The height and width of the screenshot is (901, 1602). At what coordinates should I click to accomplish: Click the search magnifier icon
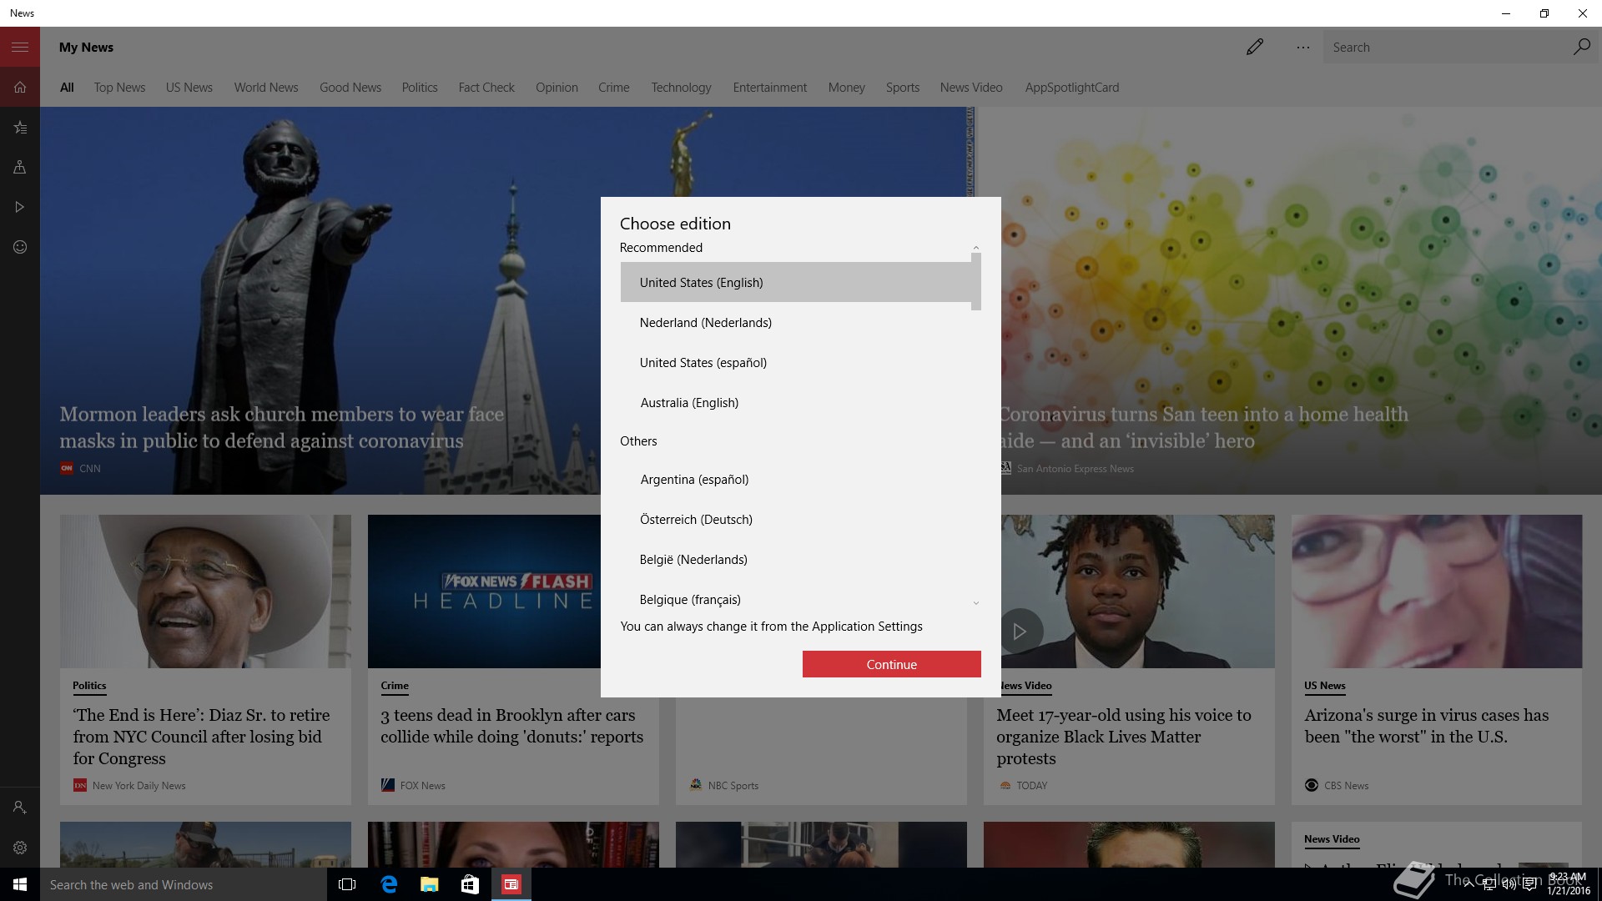pos(1581,47)
